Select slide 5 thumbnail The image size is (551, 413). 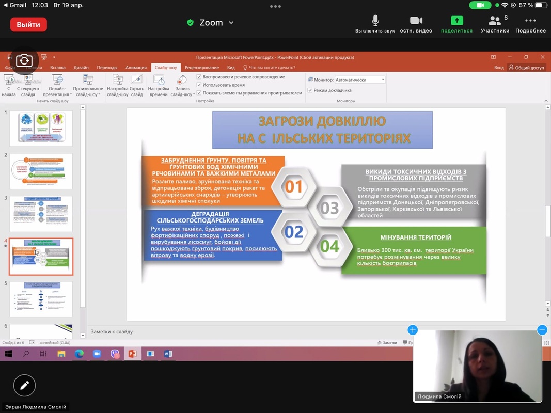[x=41, y=299]
